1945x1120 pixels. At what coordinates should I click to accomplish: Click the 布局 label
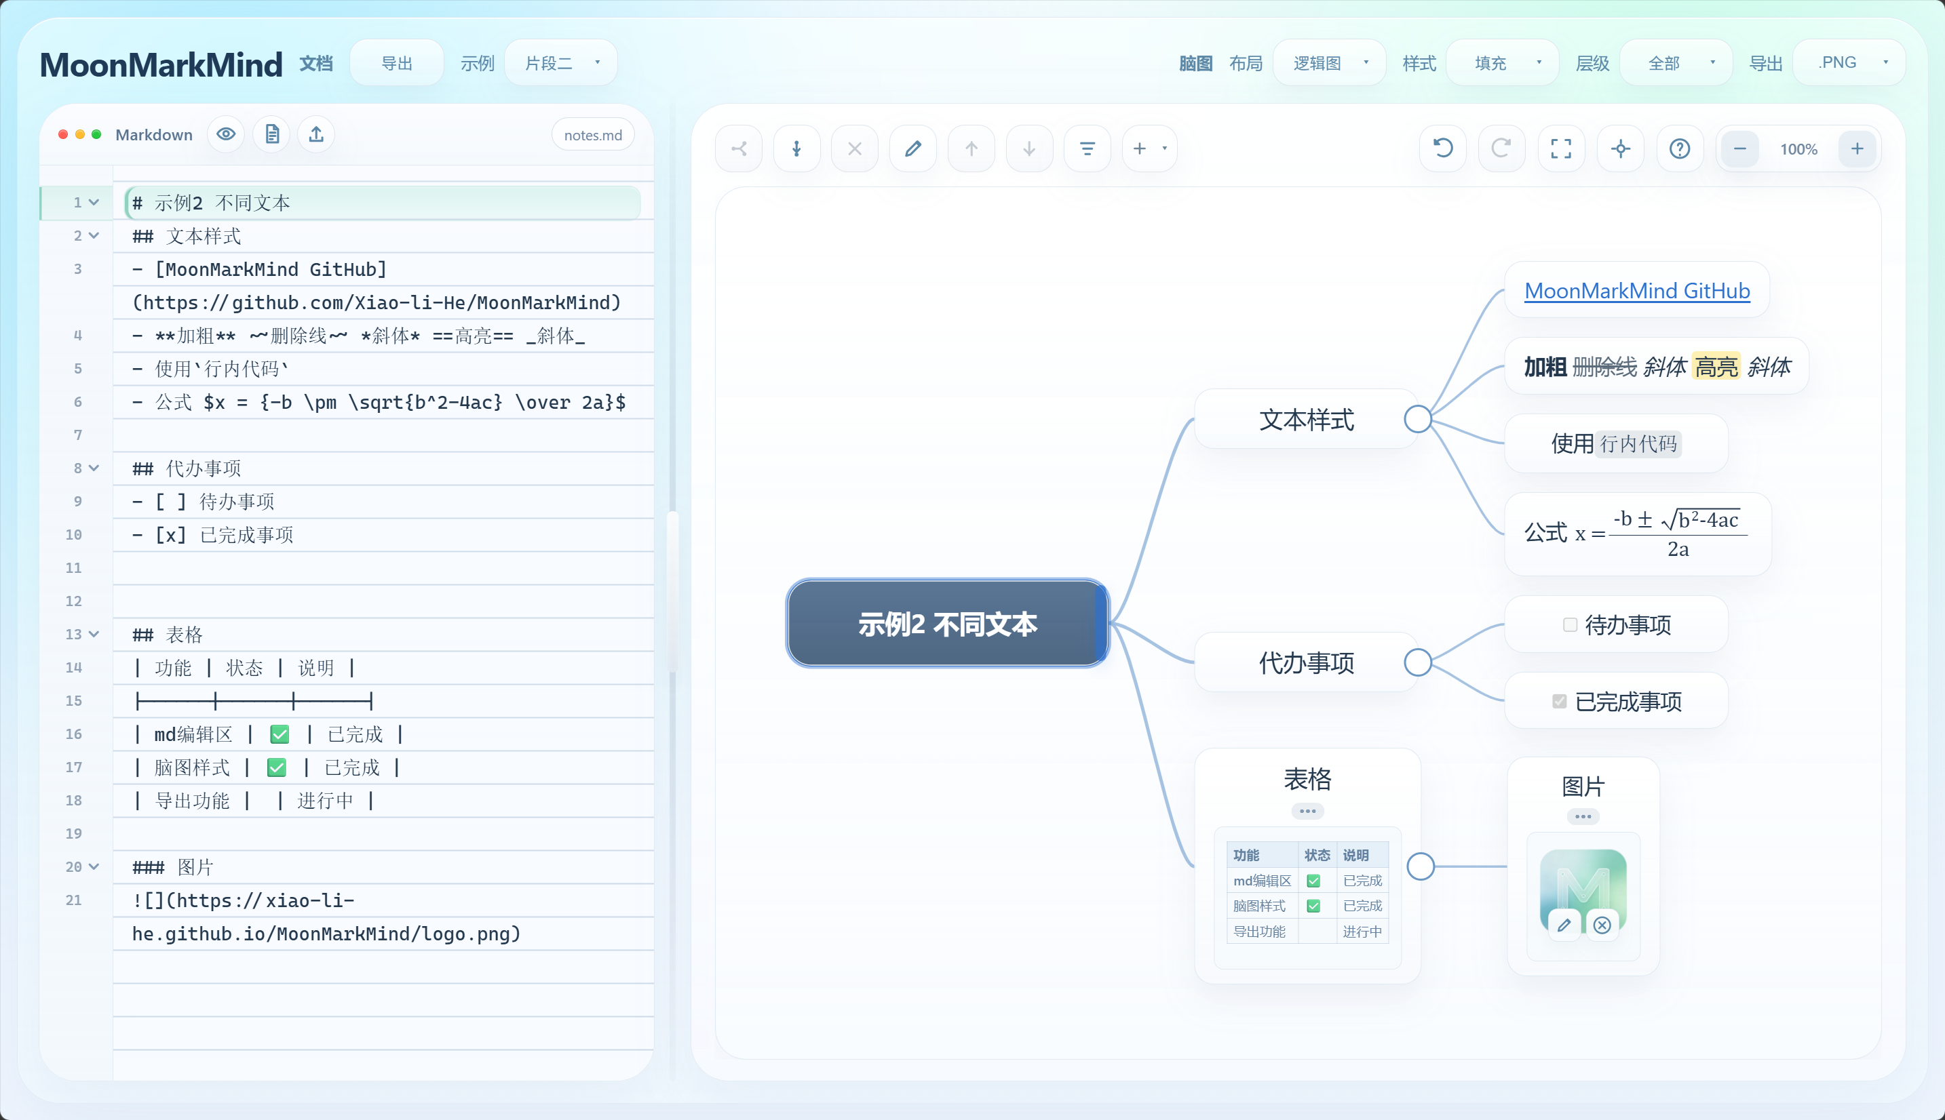[1246, 63]
